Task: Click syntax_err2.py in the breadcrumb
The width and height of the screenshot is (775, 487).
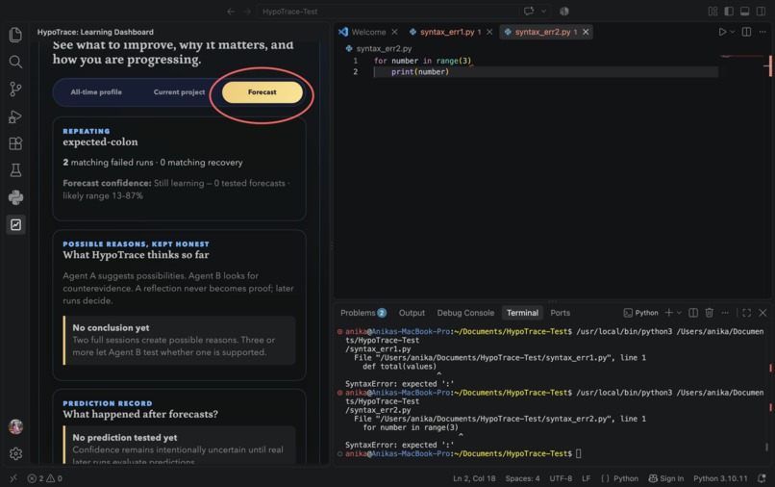Action: 384,48
